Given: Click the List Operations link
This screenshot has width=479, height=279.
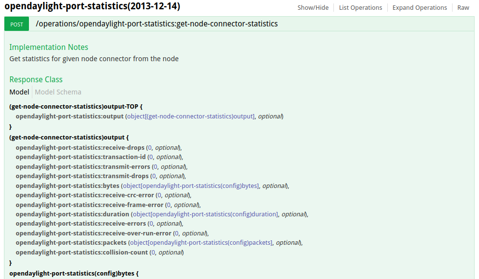Looking at the screenshot, I should [360, 7].
